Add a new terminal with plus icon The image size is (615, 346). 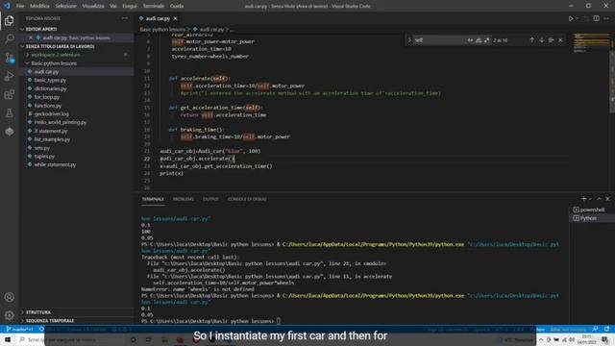click(583, 199)
